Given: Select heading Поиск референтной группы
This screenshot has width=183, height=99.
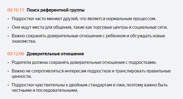Looking at the screenshot, I should click(56, 10).
